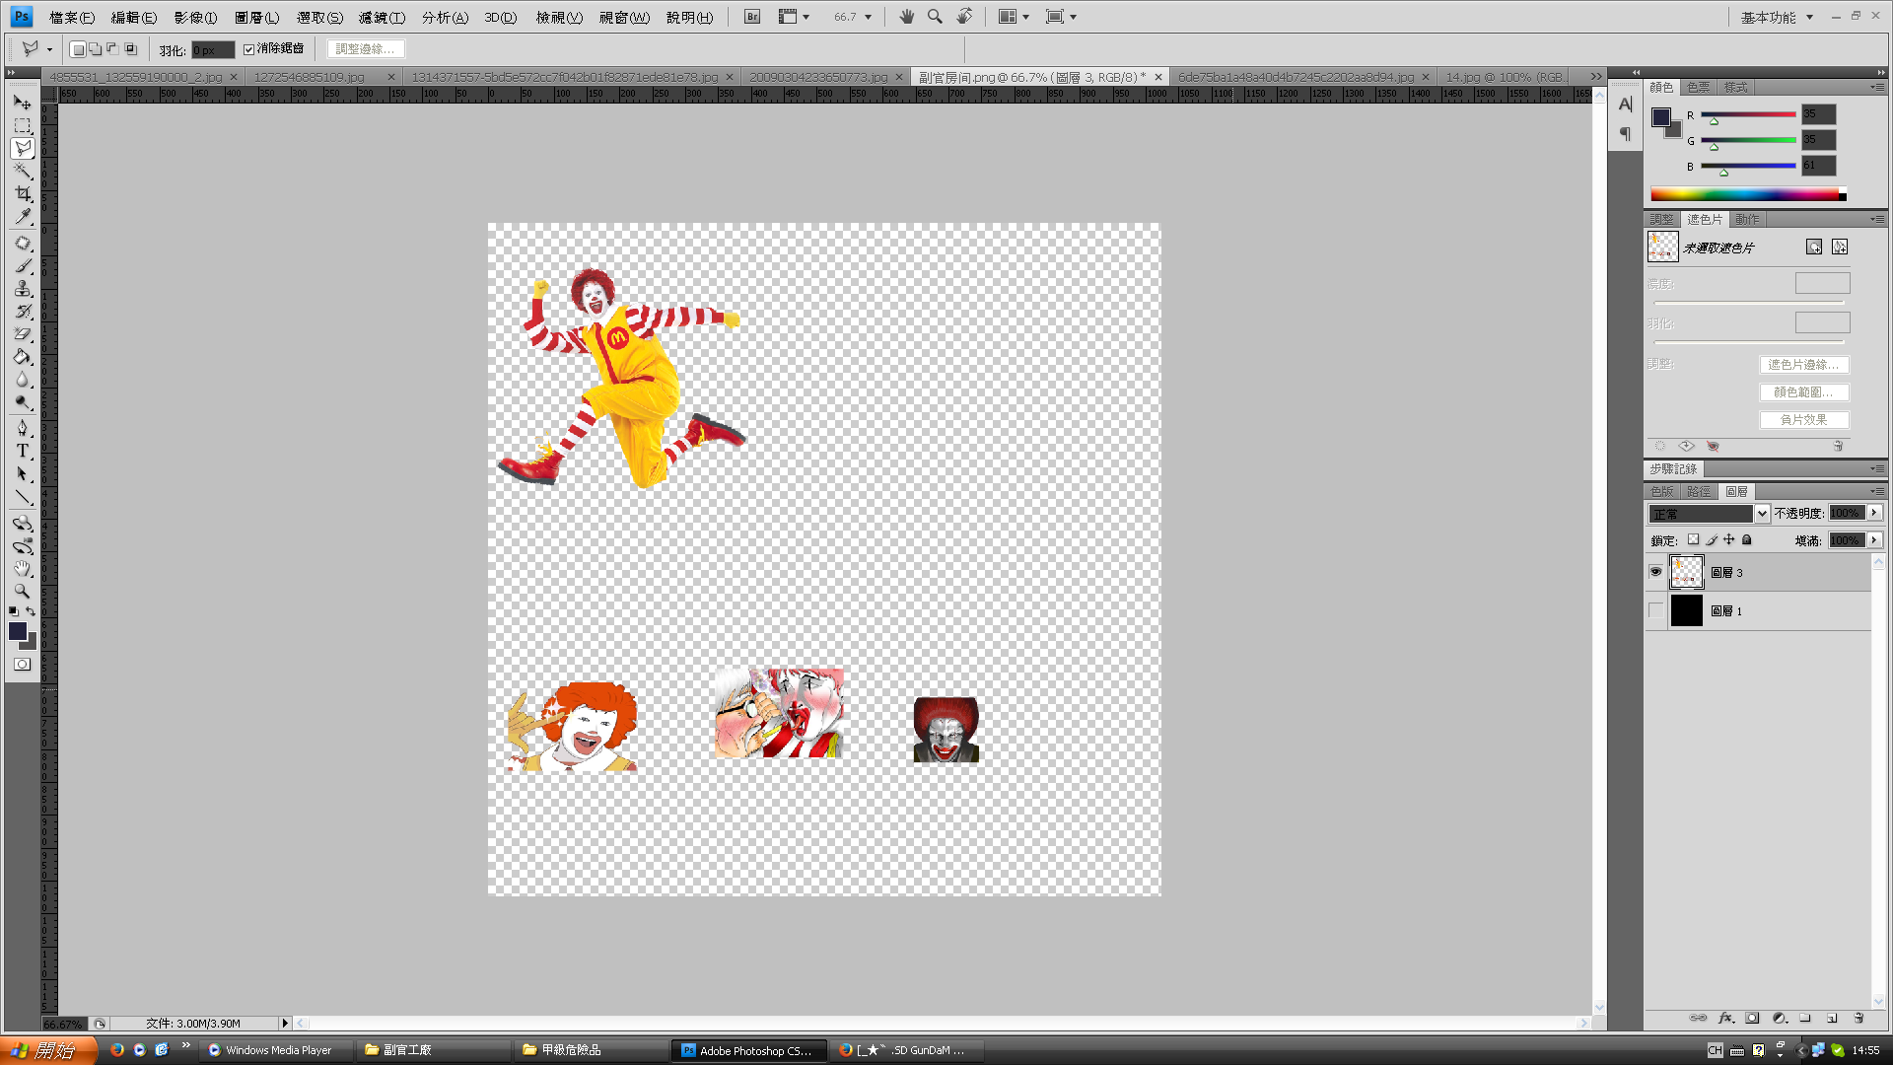Hide layer 3 with eye icon
1893x1065 pixels.
coord(1655,572)
